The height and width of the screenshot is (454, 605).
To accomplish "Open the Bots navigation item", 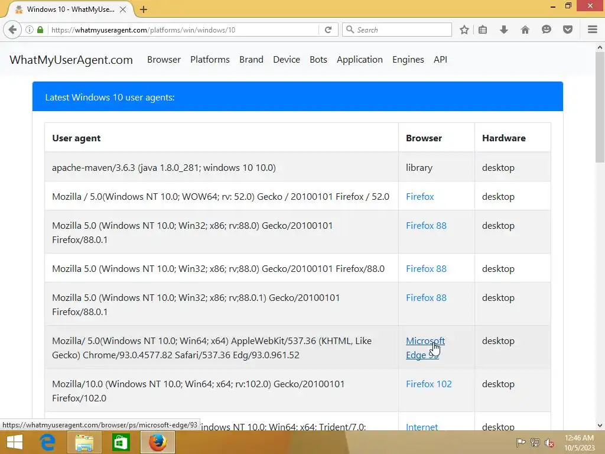I will (x=318, y=60).
